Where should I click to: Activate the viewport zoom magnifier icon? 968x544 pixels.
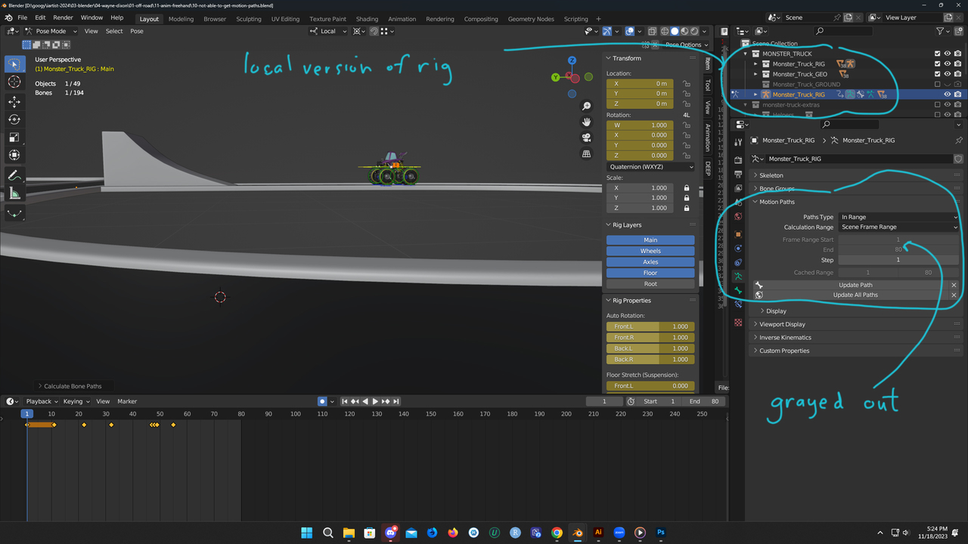pos(586,107)
